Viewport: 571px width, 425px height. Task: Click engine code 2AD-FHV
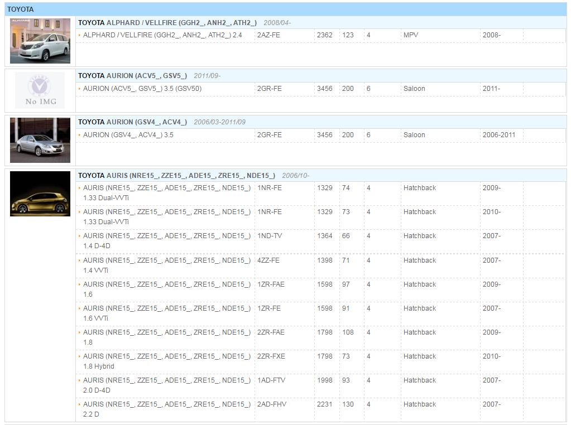[x=272, y=404]
